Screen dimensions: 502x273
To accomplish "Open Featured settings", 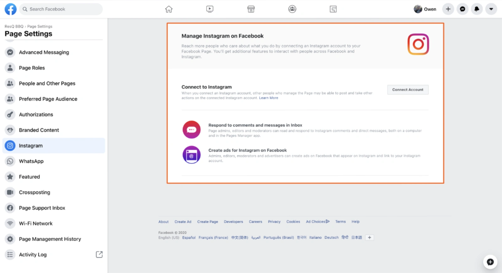I will [54, 177].
